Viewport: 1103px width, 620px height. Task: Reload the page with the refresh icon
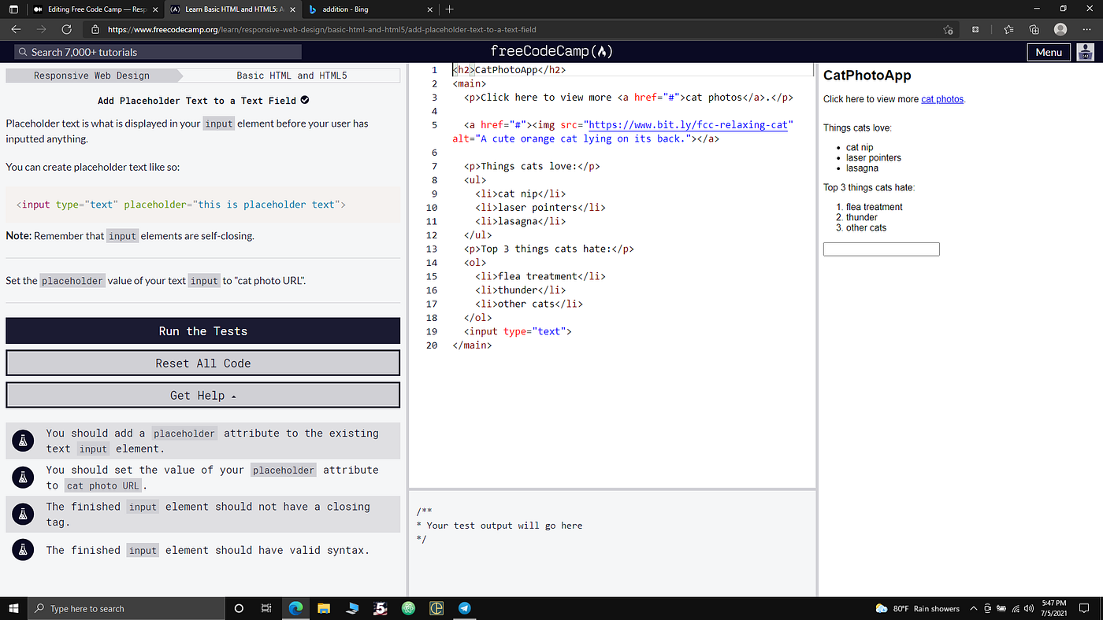66,30
